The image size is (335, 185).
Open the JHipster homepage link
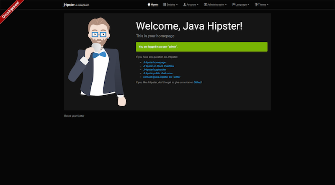point(154,62)
